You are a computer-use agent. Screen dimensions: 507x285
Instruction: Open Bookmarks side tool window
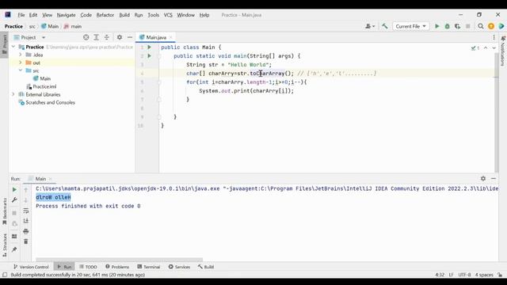pos(5,211)
